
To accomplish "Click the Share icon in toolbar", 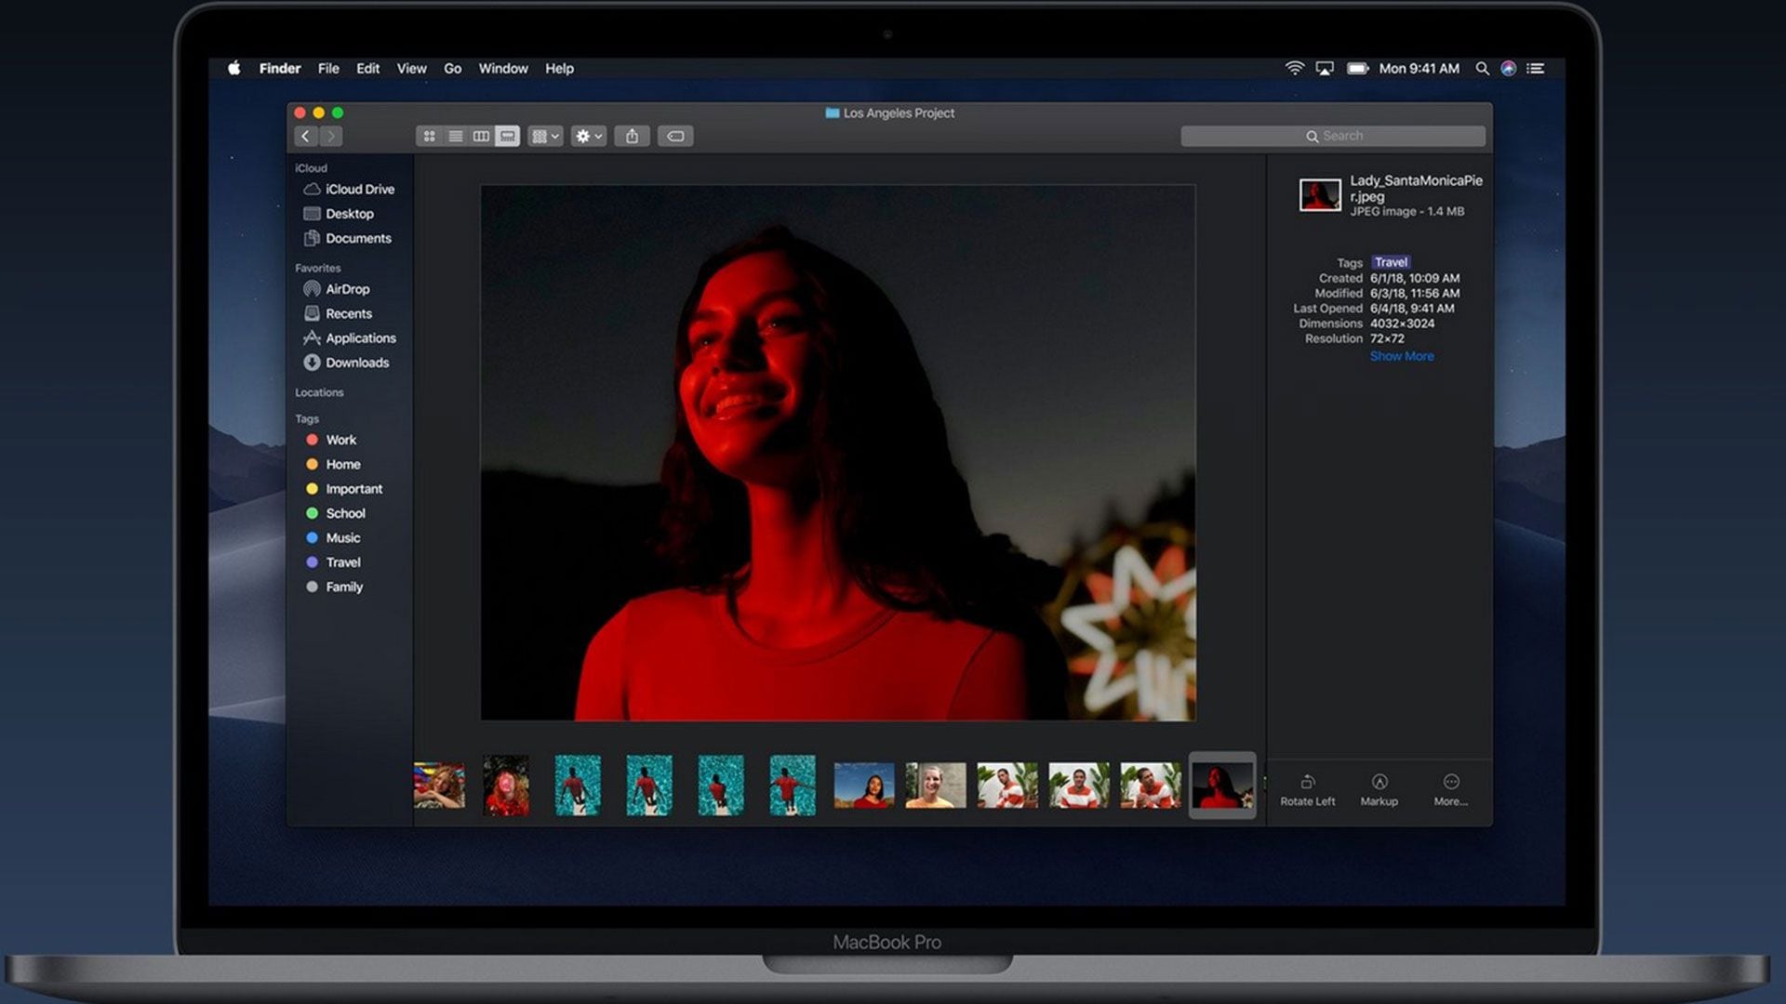I will tap(632, 137).
